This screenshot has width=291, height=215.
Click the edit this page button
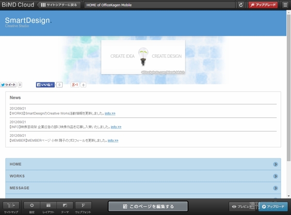pos(148,206)
